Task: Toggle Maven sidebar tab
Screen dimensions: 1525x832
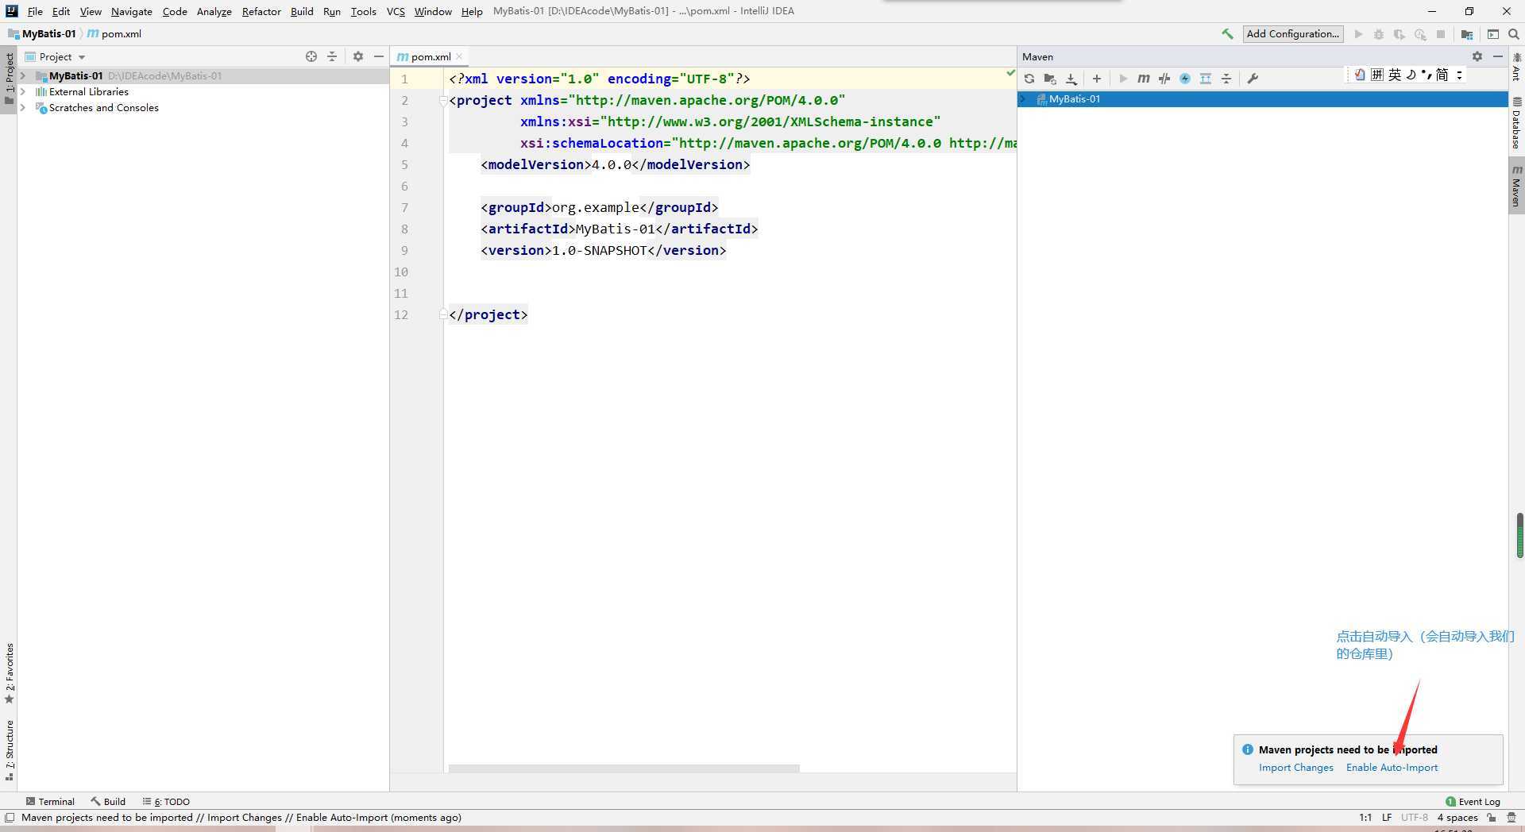Action: 1516,186
